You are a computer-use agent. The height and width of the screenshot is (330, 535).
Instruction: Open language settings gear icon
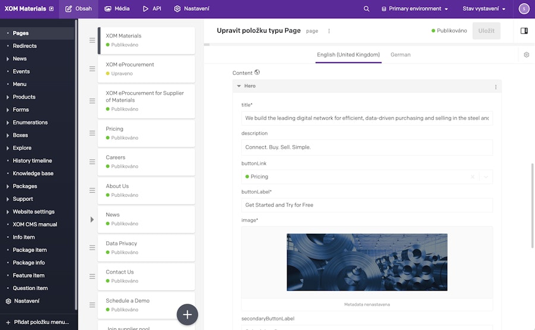click(527, 55)
